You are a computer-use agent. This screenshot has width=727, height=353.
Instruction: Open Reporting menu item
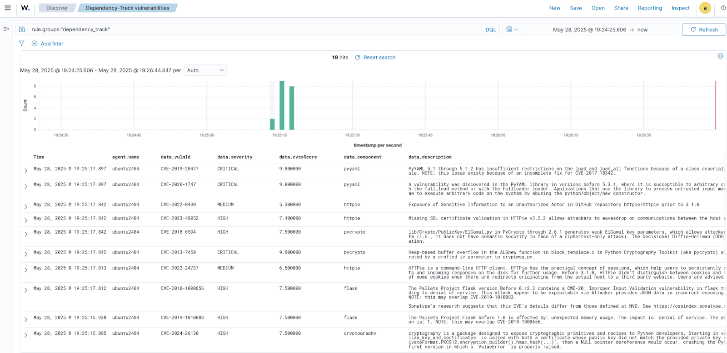650,8
